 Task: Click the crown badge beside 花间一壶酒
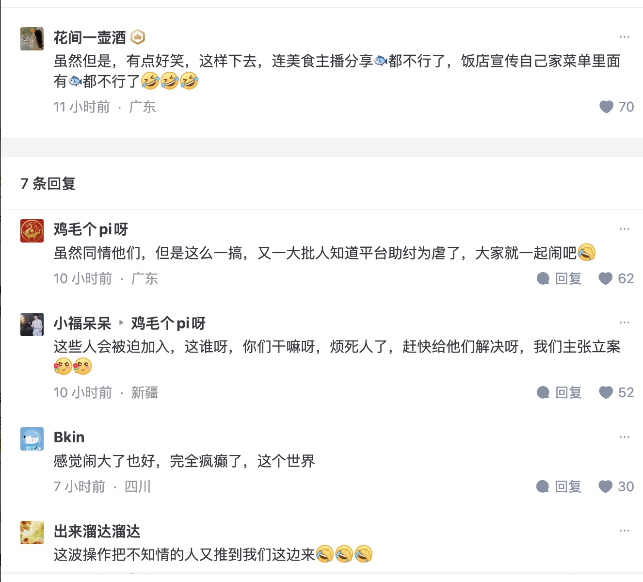coord(138,37)
